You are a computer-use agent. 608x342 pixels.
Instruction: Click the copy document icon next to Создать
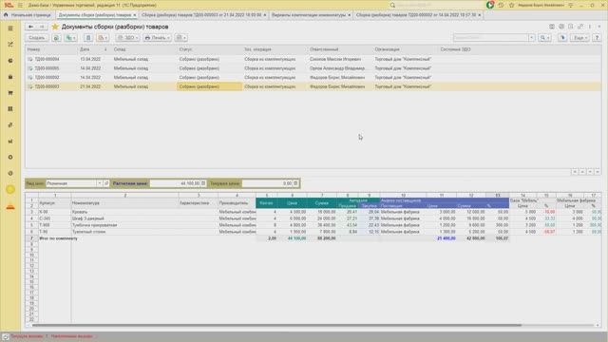click(56, 38)
